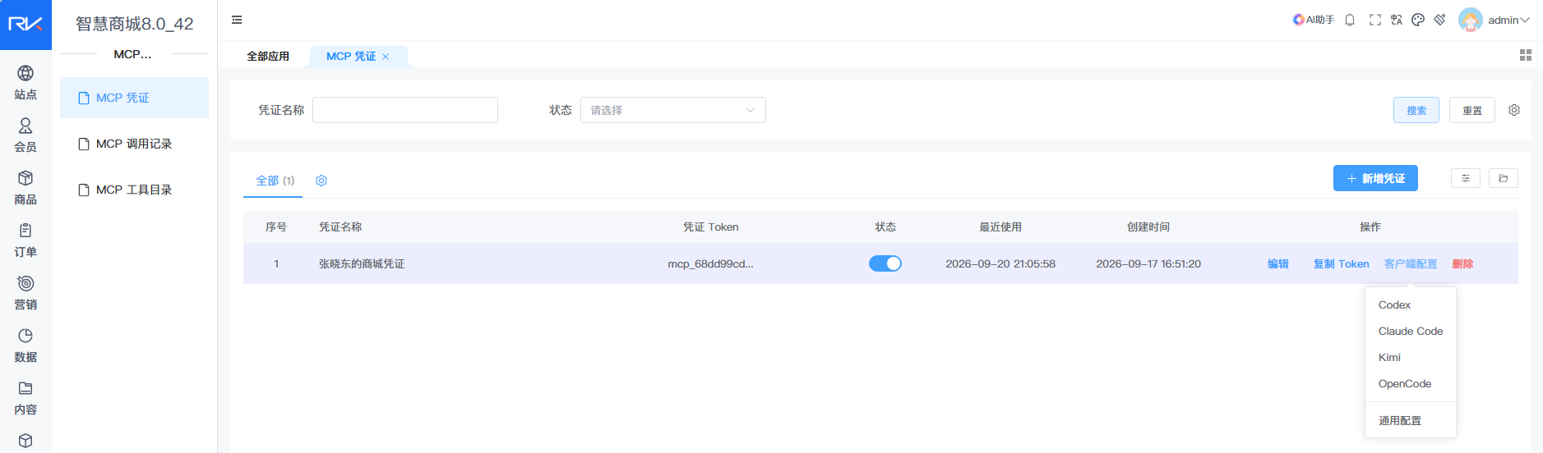Choose OpenCode from the client menu
The image size is (1543, 453).
[1411, 383]
